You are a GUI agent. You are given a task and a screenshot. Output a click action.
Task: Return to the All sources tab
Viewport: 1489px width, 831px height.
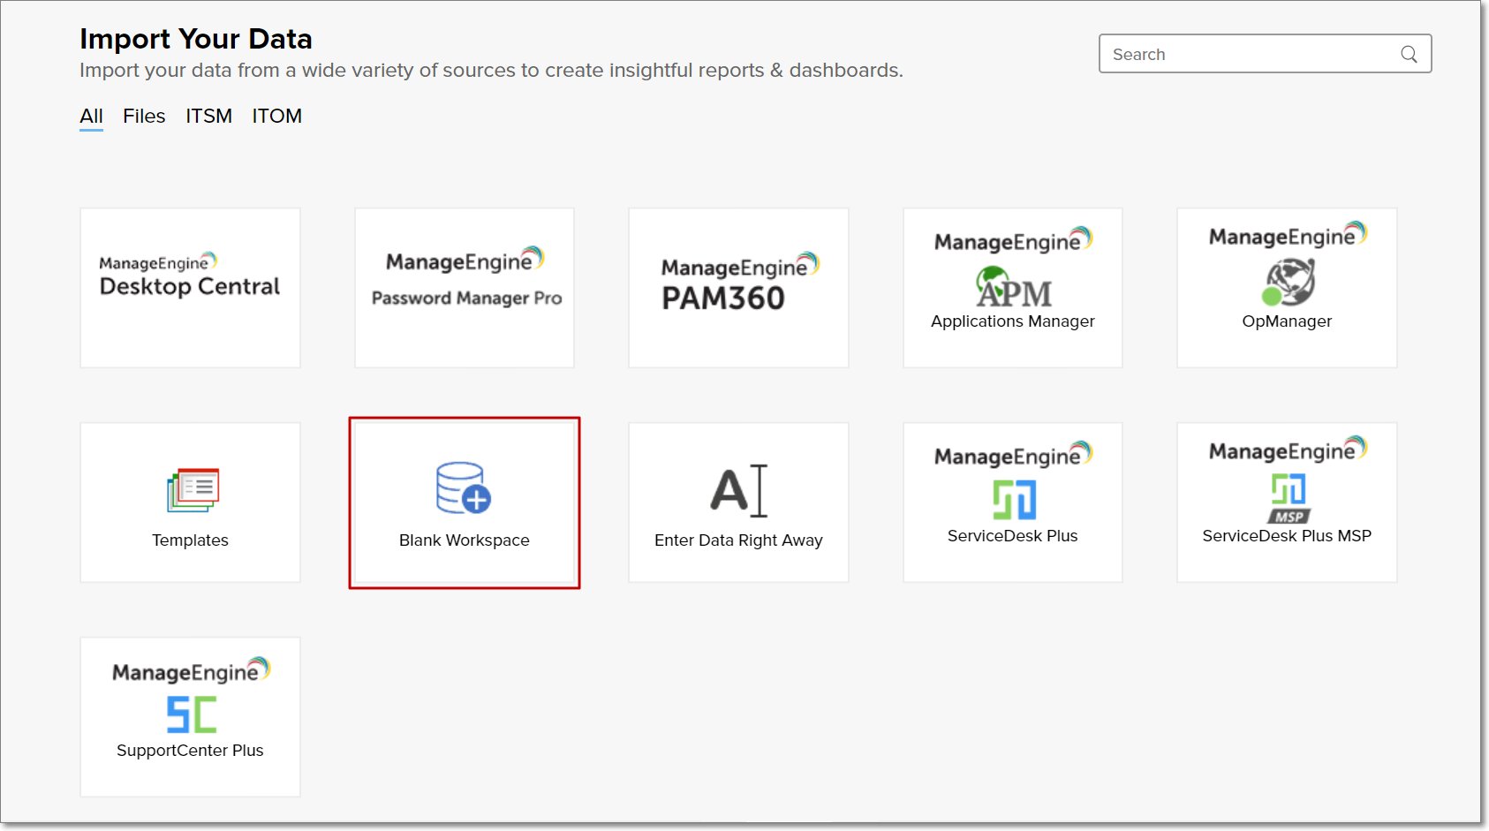(x=91, y=116)
